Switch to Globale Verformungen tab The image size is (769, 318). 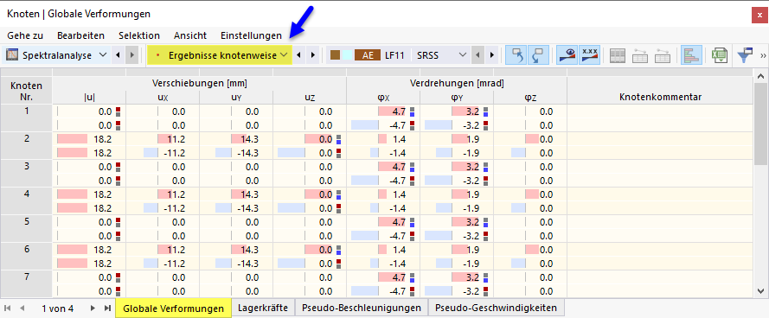coord(173,308)
